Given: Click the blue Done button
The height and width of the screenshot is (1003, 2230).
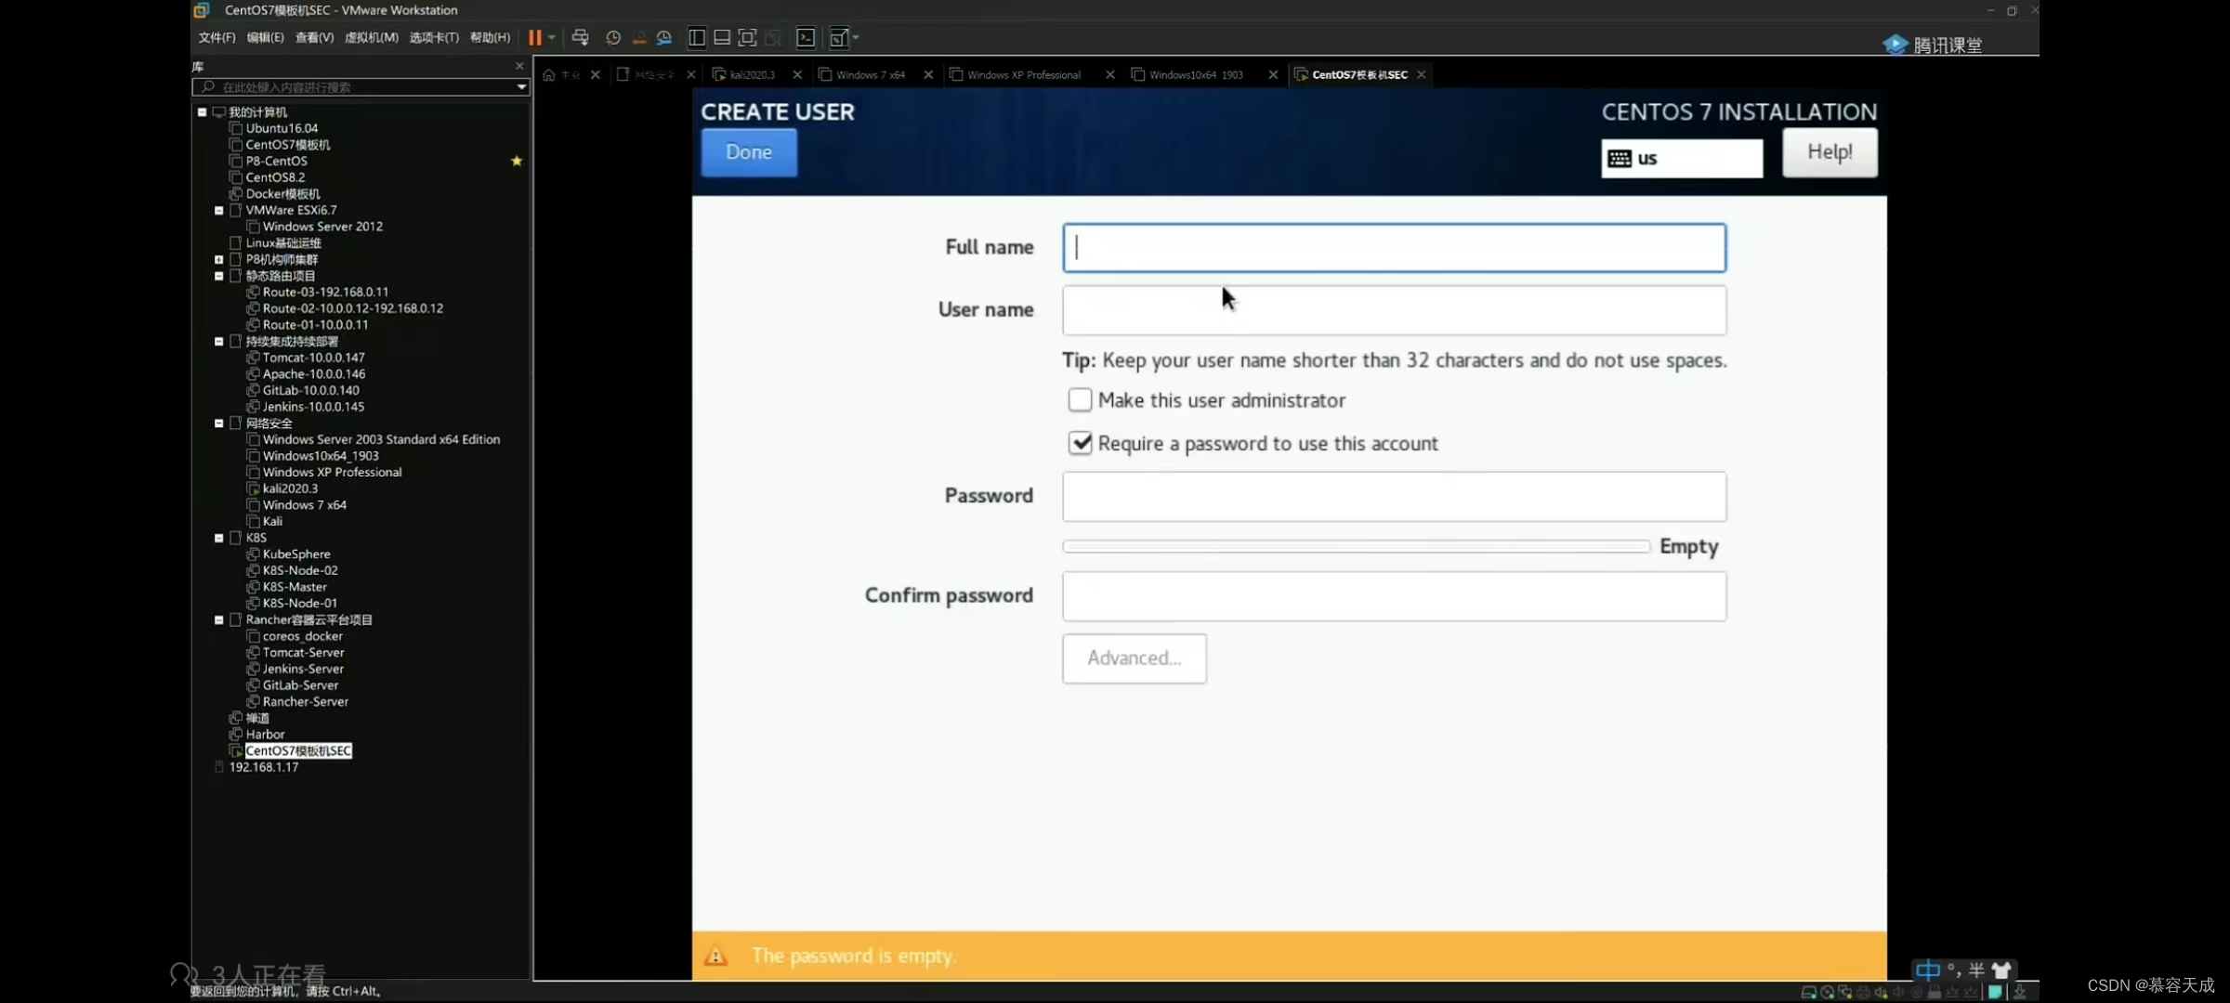Looking at the screenshot, I should pos(748,152).
